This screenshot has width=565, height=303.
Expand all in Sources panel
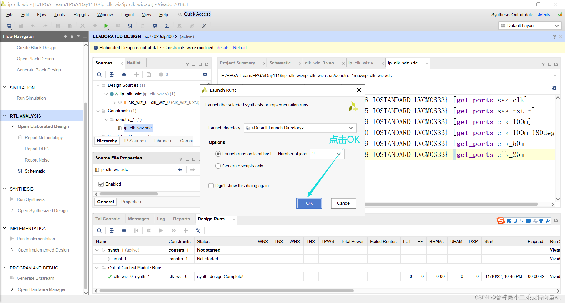124,75
